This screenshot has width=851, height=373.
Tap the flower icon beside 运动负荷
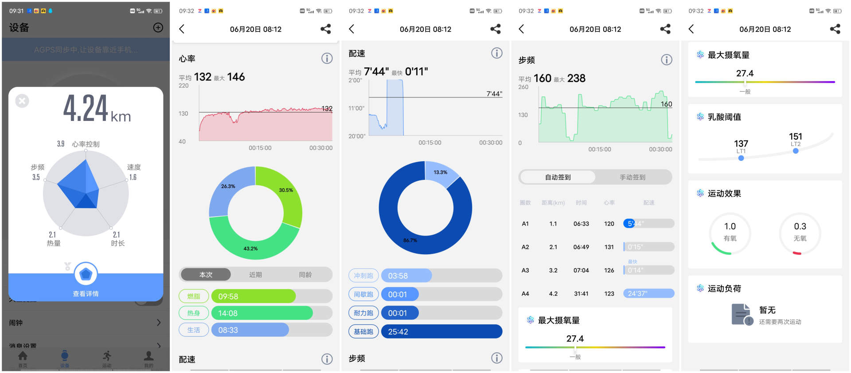click(700, 288)
